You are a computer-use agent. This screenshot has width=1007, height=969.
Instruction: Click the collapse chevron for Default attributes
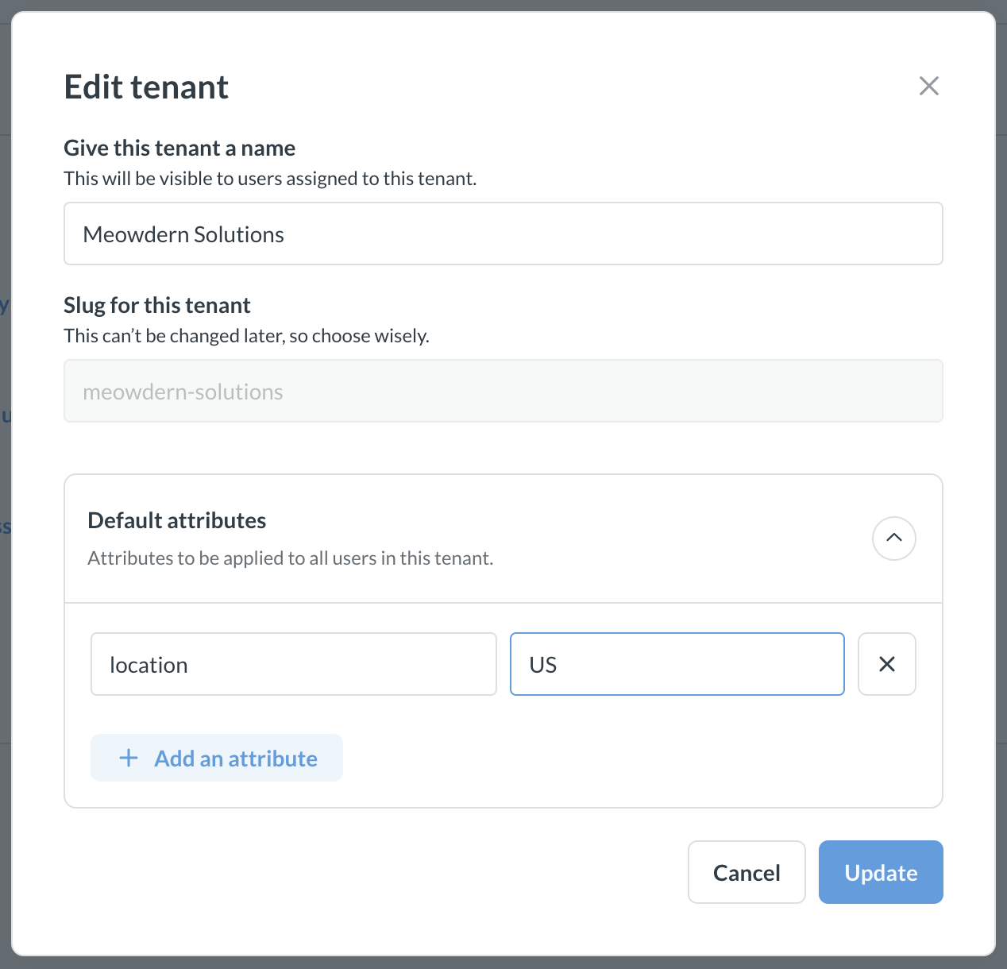tap(893, 539)
